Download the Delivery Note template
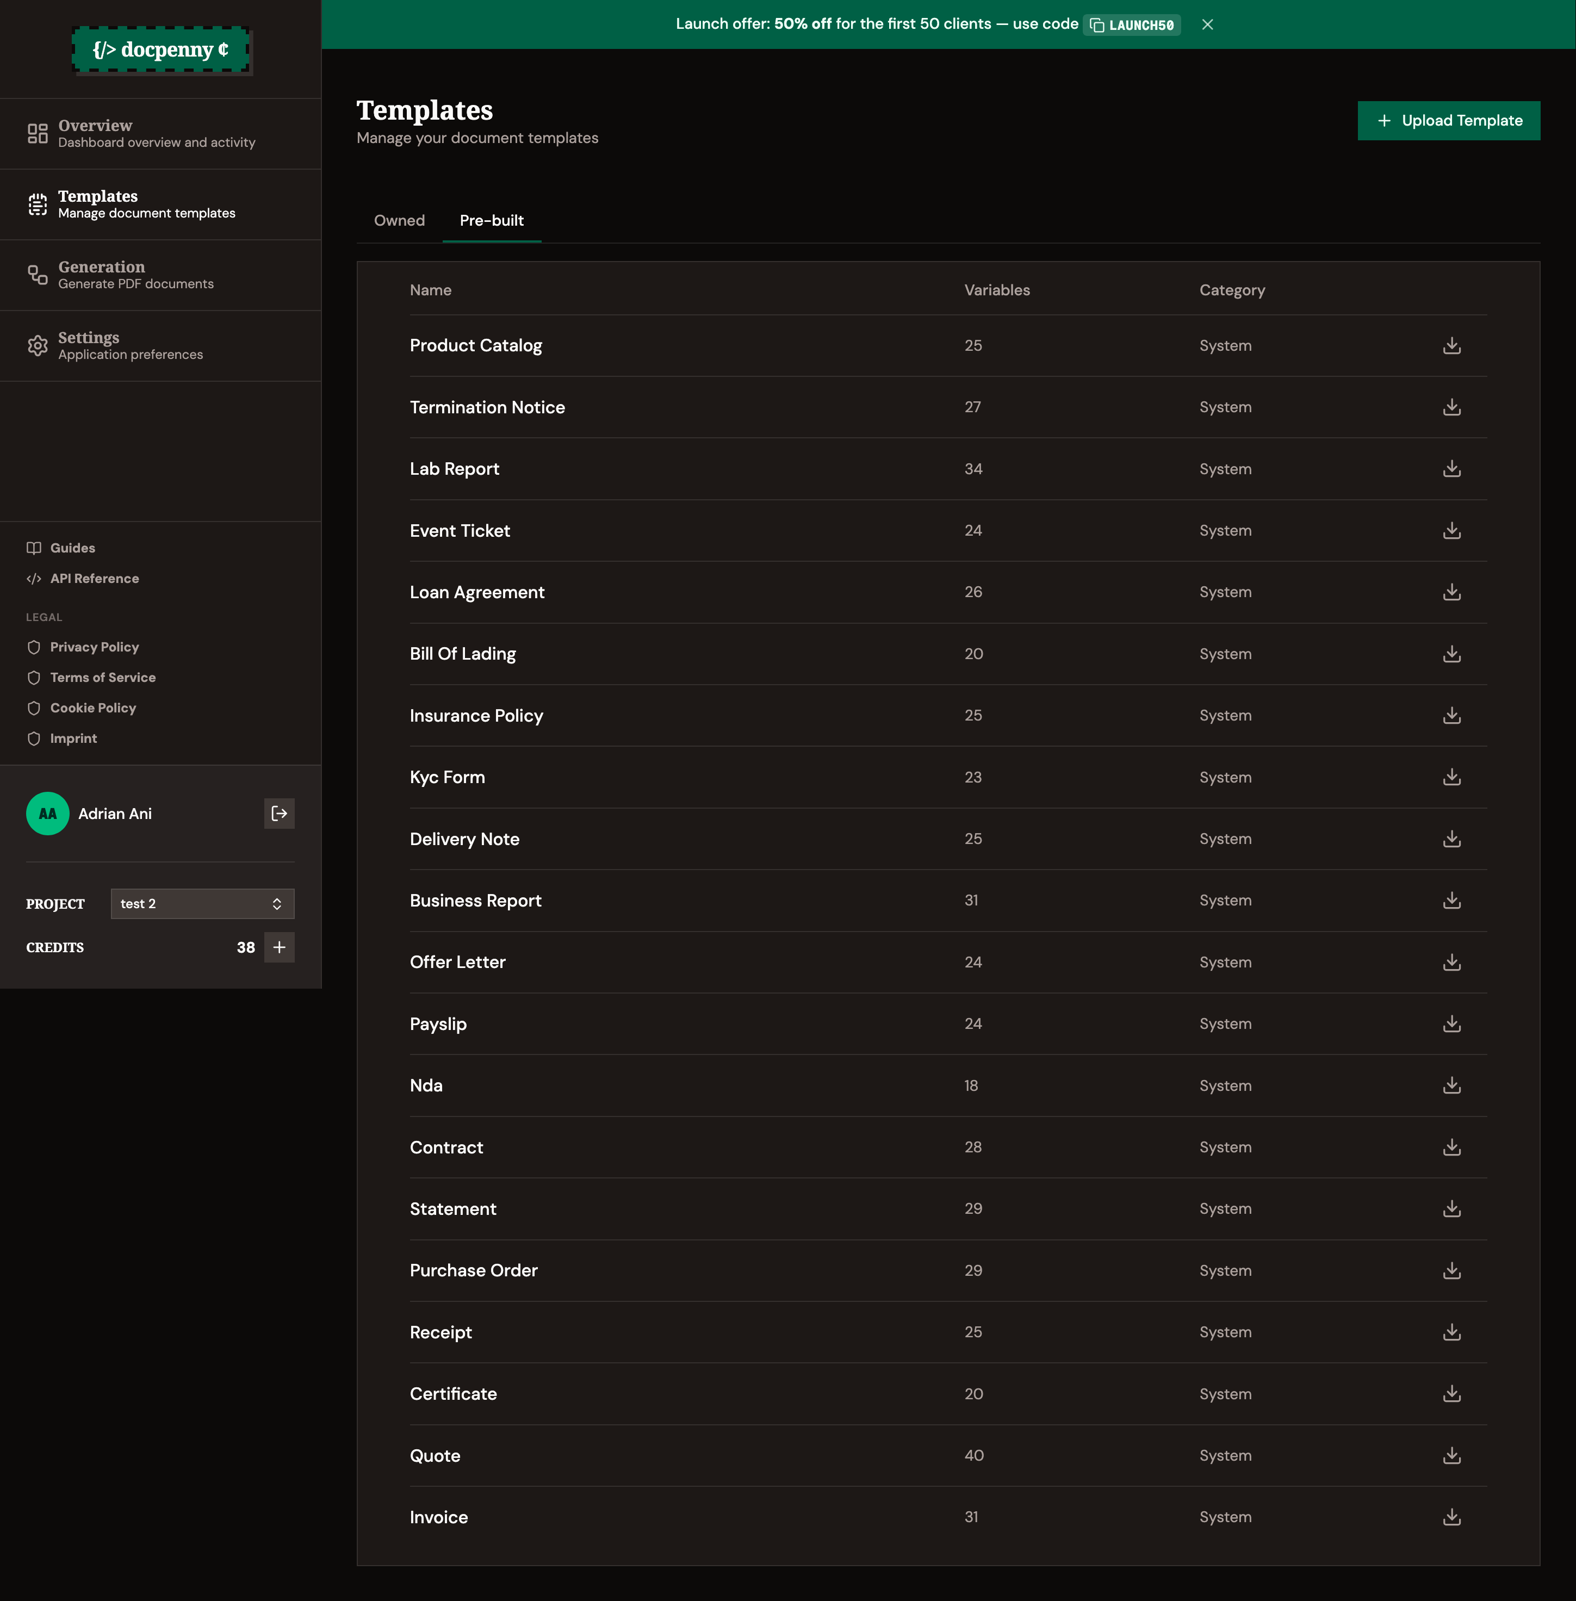This screenshot has height=1601, width=1576. (1451, 839)
